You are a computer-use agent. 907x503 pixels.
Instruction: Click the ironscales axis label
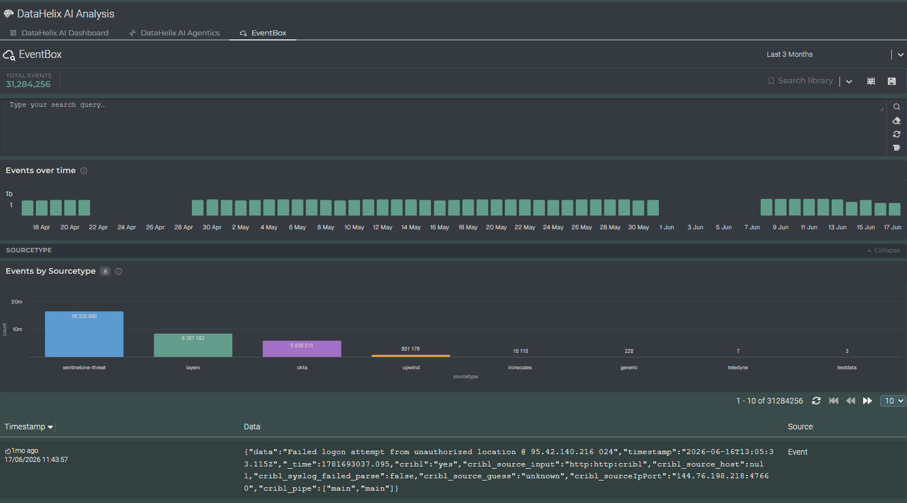(x=520, y=368)
